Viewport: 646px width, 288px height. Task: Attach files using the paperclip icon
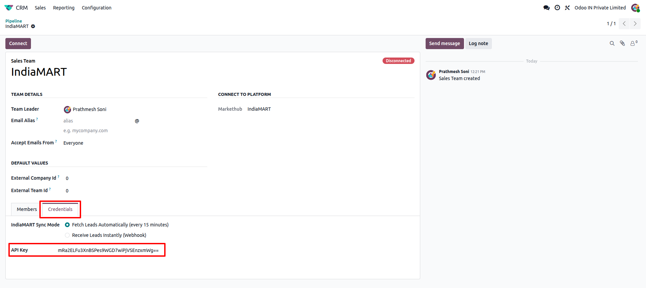click(x=622, y=43)
